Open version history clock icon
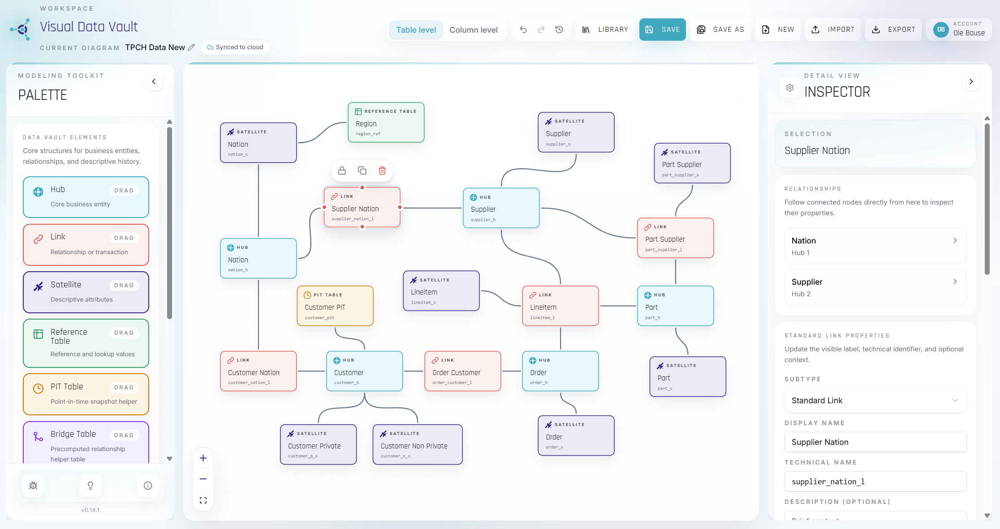 [559, 30]
